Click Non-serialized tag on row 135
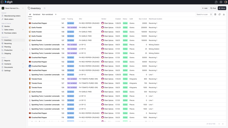The image size is (228, 128). (x=72, y=49)
